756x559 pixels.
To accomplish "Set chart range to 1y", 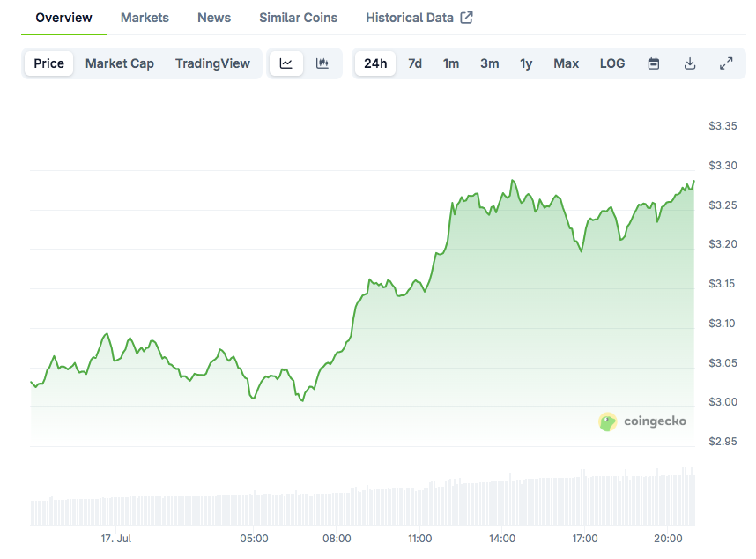I will pos(526,63).
